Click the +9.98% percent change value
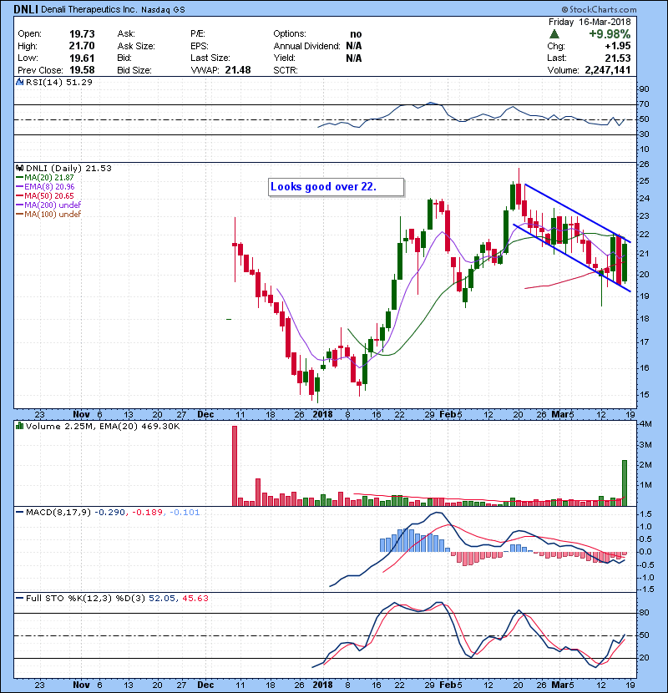 tap(610, 34)
